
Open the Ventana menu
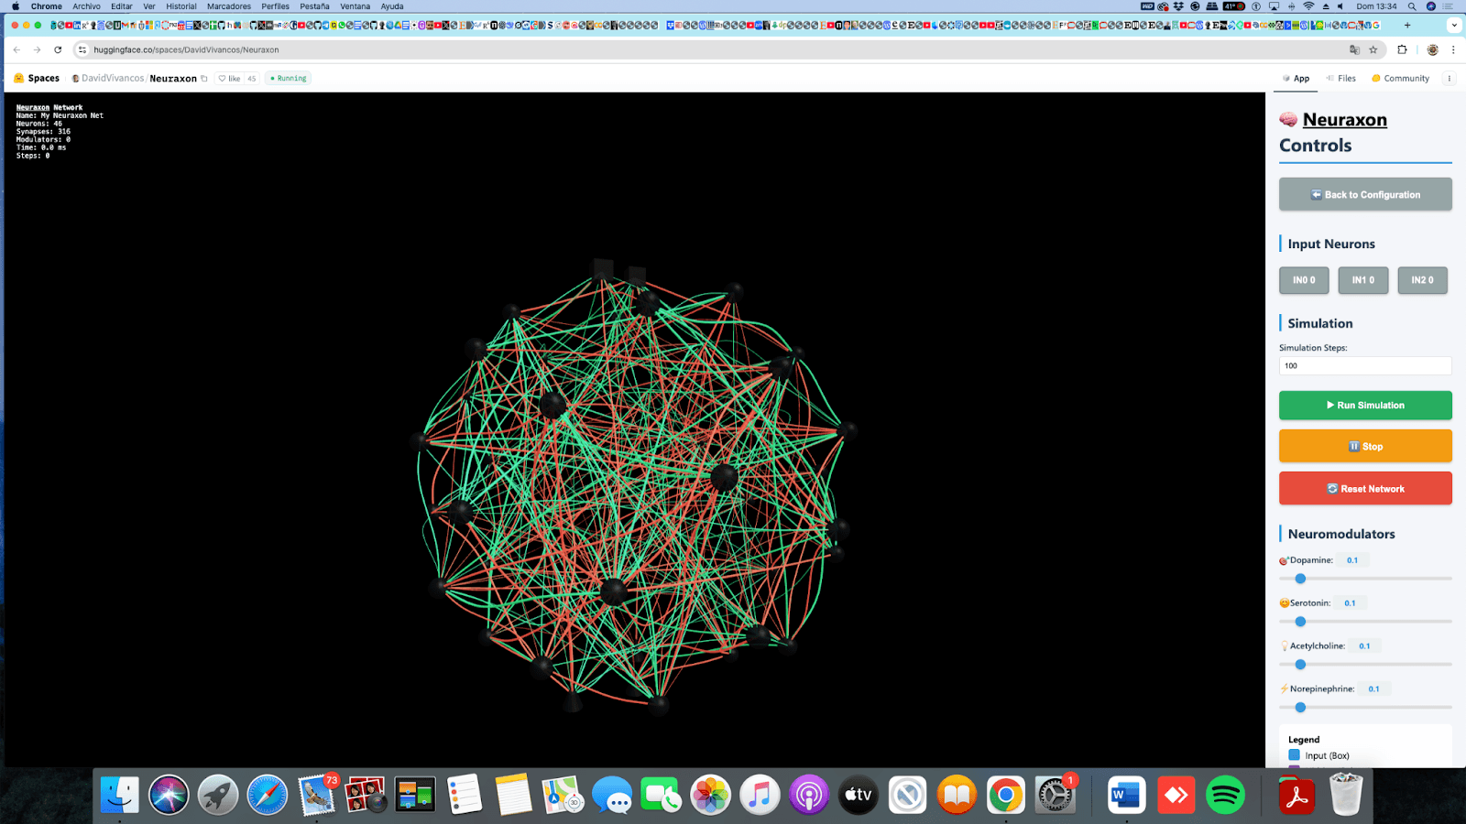pyautogui.click(x=355, y=6)
